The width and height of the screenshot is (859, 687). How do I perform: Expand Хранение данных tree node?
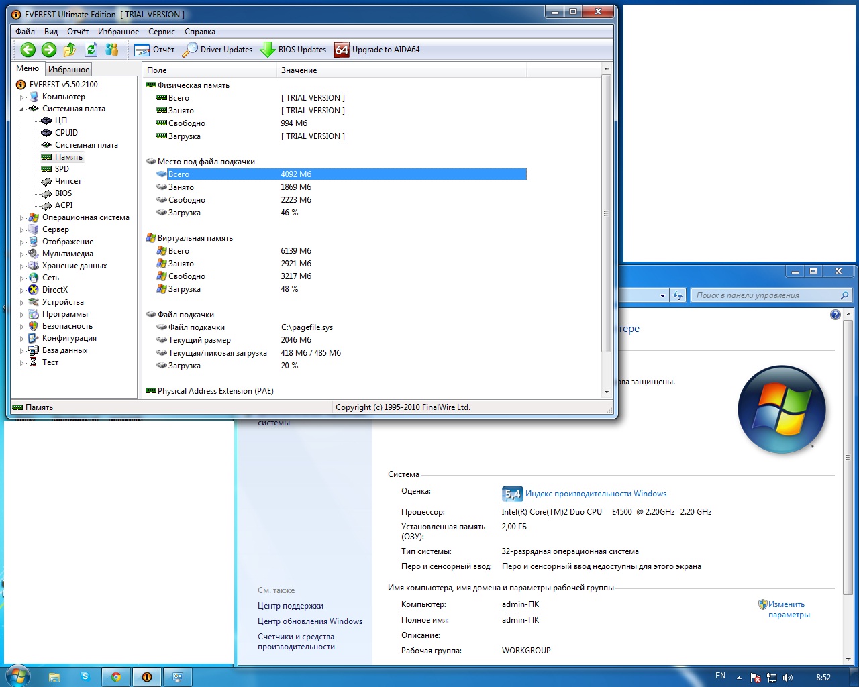pyautogui.click(x=21, y=266)
